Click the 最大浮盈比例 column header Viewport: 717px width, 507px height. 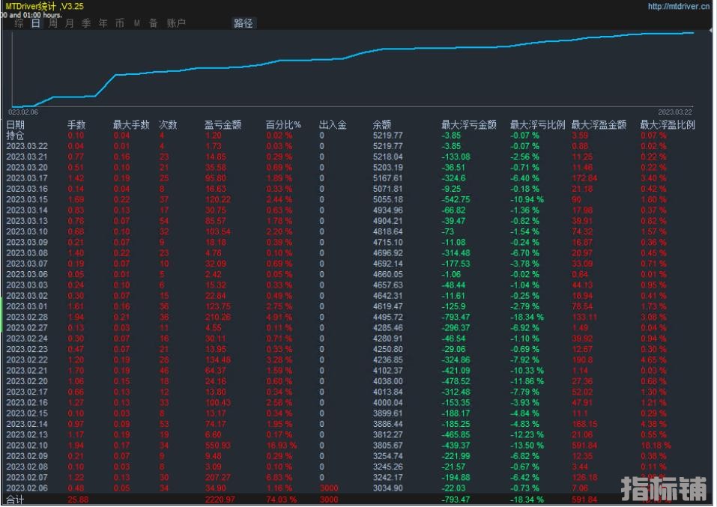(x=667, y=125)
